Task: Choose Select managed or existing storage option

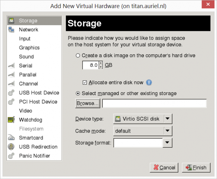Action: pyautogui.click(x=78, y=94)
